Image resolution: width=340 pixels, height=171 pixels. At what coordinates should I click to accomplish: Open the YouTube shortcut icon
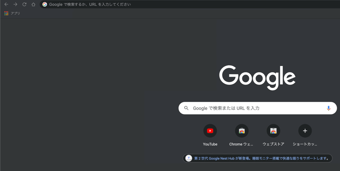point(210,131)
